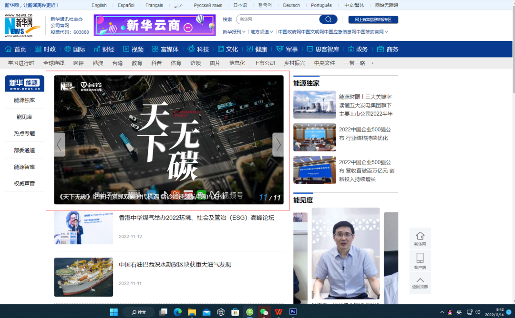Open 中国石油巴西深水勘探区块 article headline
The width and height of the screenshot is (515, 318).
175,265
